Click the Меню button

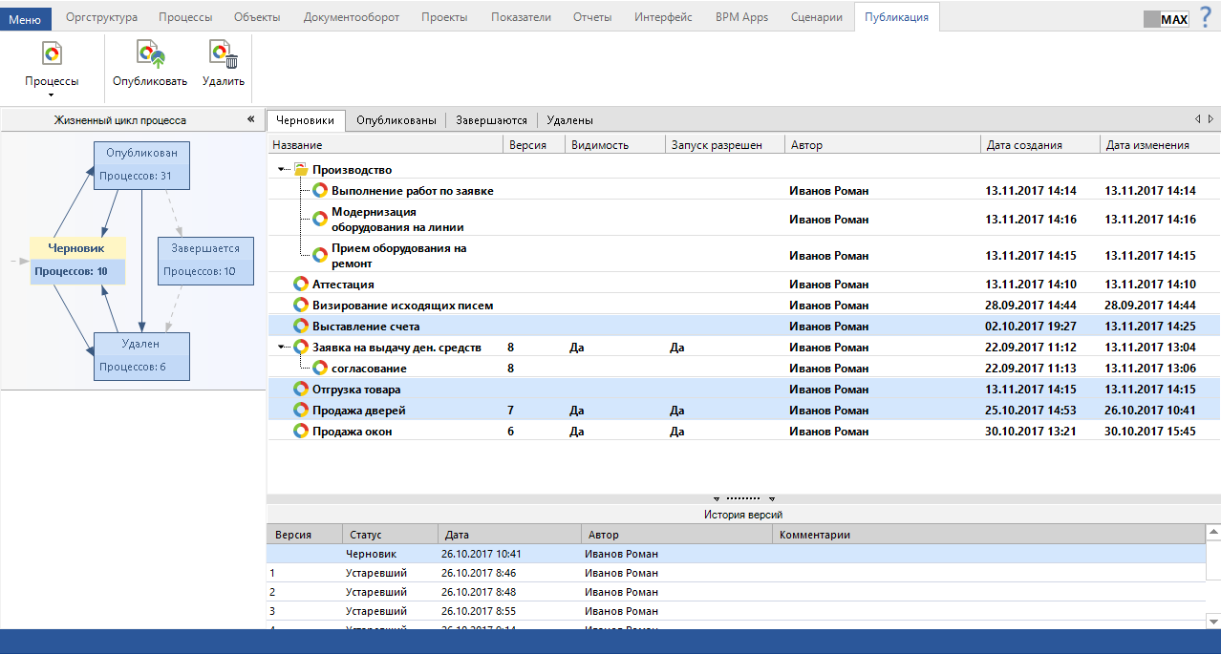click(26, 18)
